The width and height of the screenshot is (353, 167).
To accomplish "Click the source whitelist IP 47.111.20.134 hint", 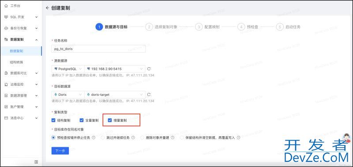I will 103,75.
